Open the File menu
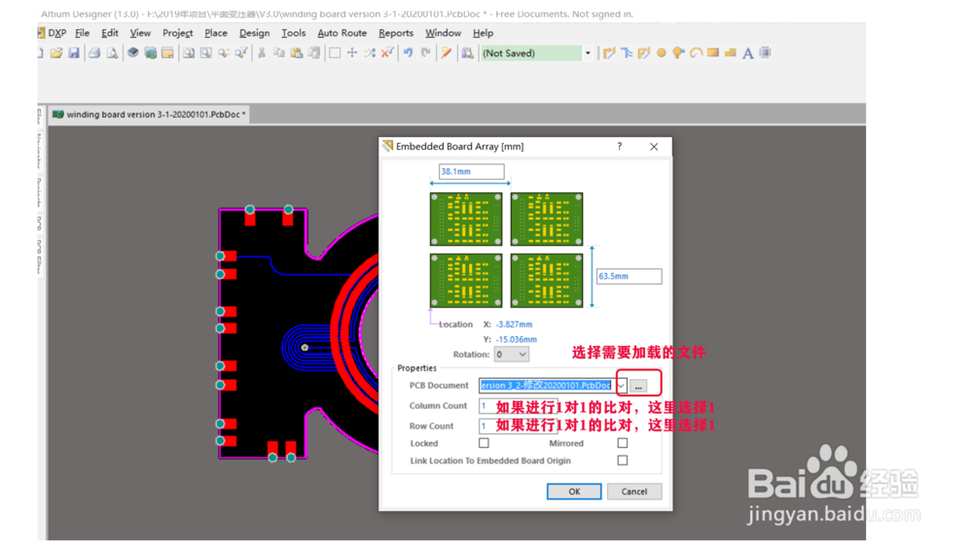This screenshot has width=973, height=547. click(x=82, y=33)
